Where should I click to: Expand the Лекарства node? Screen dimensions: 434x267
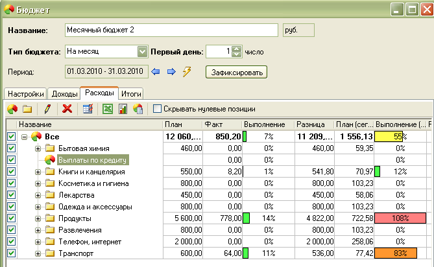click(38, 195)
